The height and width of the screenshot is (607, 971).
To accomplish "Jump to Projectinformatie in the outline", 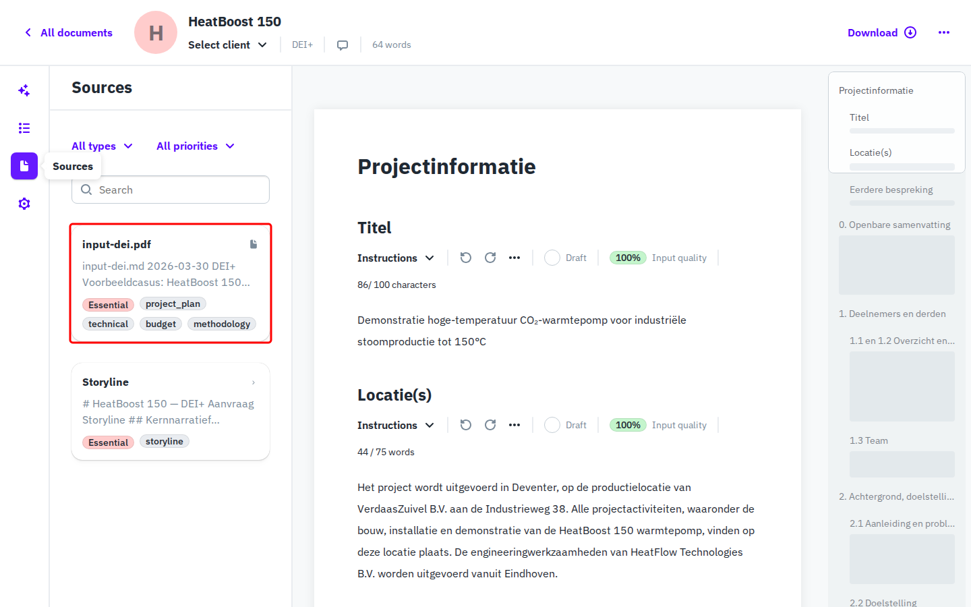I will click(x=876, y=90).
